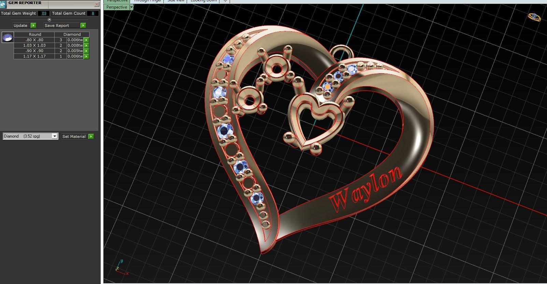The width and height of the screenshot is (547, 284).
Task: Switch to the Looking Down tab
Action: [x=204, y=1]
